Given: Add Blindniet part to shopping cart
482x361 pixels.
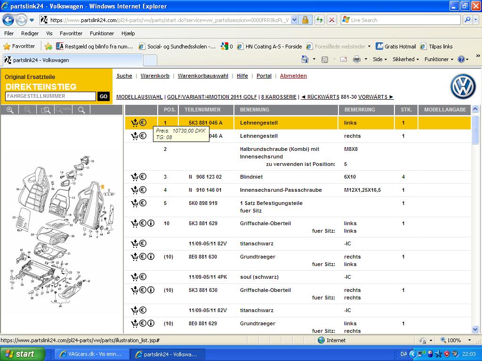Looking at the screenshot, I should (x=135, y=177).
